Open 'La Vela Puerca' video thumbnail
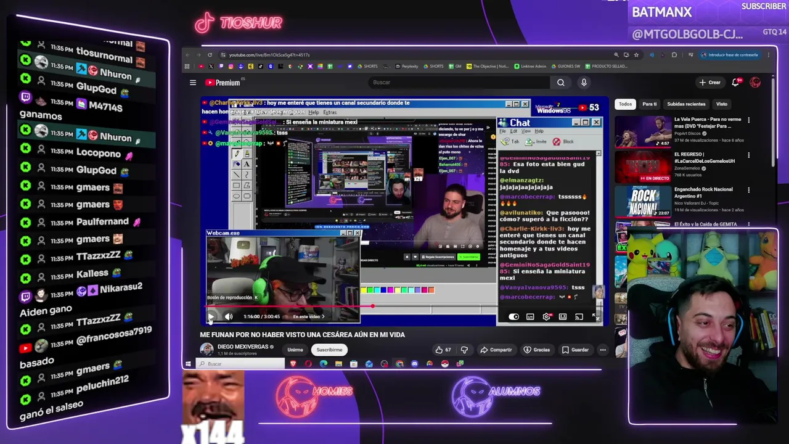Image resolution: width=789 pixels, height=444 pixels. click(x=643, y=132)
